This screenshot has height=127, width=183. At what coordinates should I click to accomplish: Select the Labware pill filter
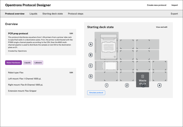tap(38, 63)
